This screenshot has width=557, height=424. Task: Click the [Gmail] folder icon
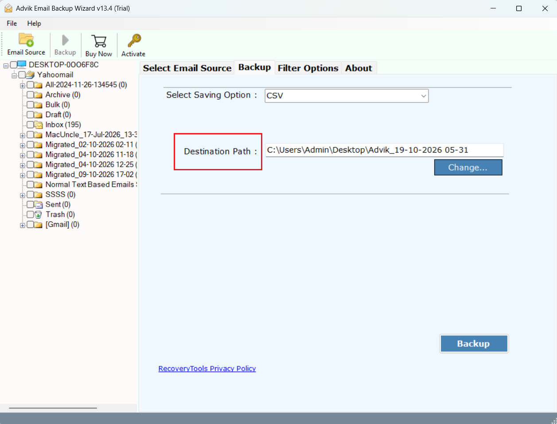pos(39,224)
